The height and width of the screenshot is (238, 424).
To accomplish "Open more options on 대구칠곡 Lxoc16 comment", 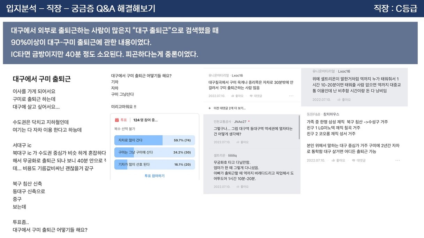I will (x=291, y=96).
